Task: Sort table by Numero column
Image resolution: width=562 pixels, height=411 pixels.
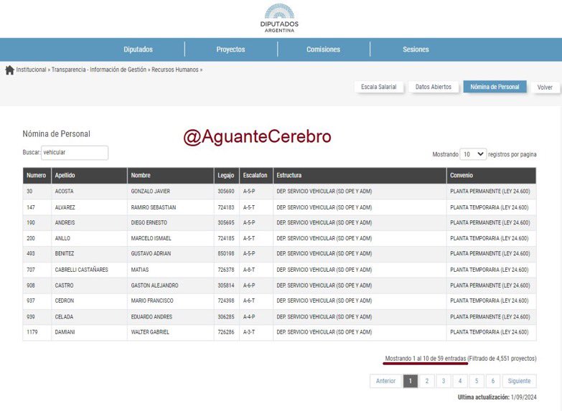Action: pyautogui.click(x=37, y=175)
